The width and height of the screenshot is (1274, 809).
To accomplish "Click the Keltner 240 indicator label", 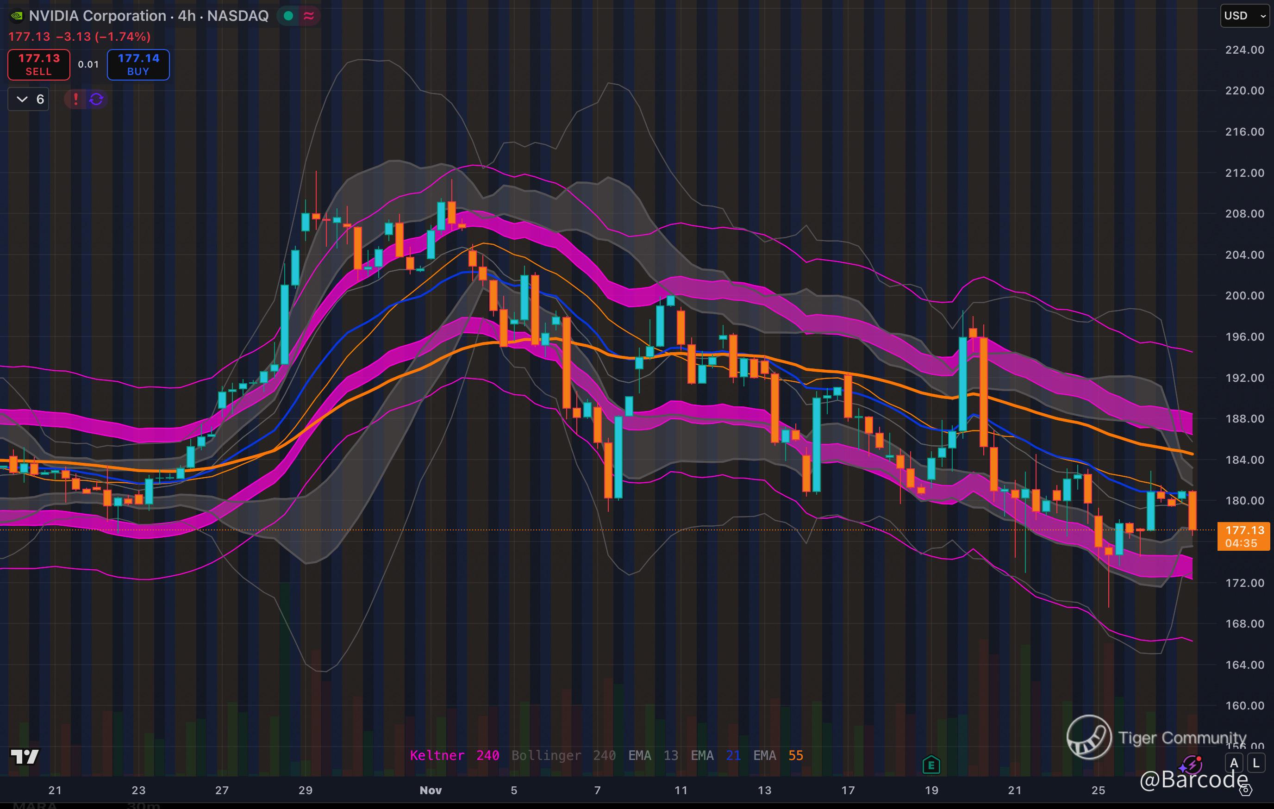I will (454, 755).
